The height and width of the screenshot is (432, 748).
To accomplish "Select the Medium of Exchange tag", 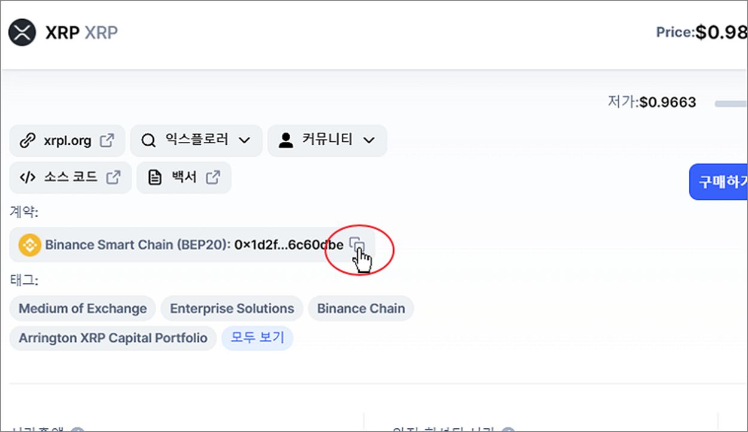I will (83, 309).
